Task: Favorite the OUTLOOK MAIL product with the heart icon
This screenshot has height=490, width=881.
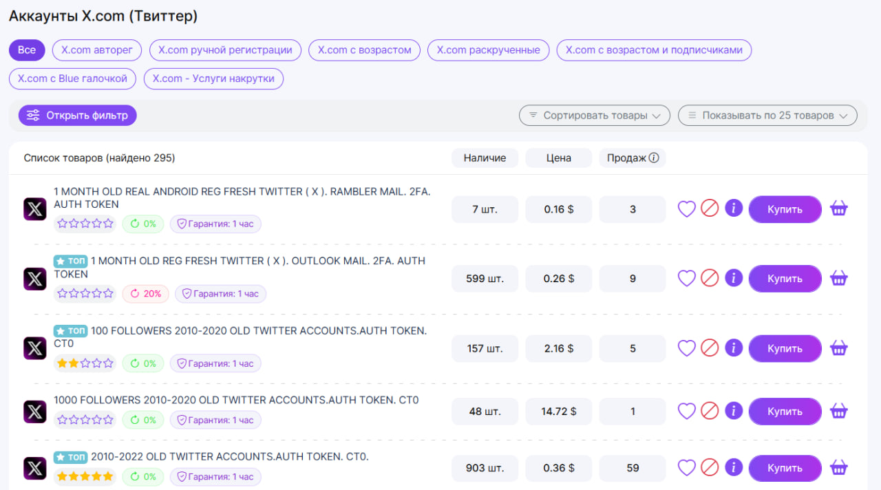Action: tap(687, 278)
